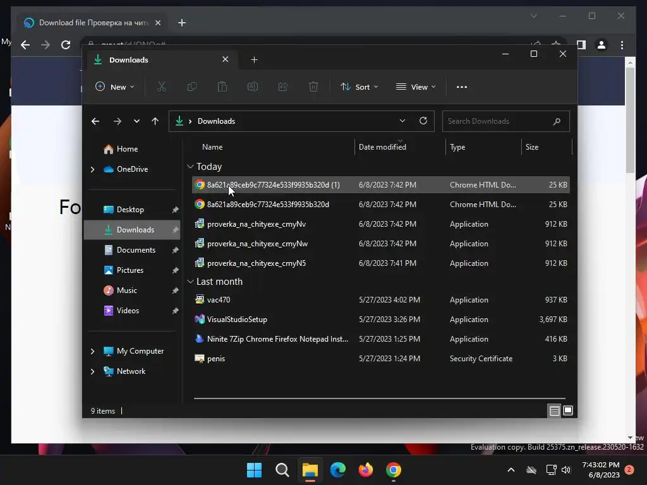The width and height of the screenshot is (647, 485).
Task: Open Firefox from taskbar
Action: [366, 470]
